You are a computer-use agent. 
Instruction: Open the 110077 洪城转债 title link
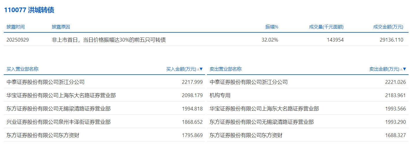(x=29, y=10)
